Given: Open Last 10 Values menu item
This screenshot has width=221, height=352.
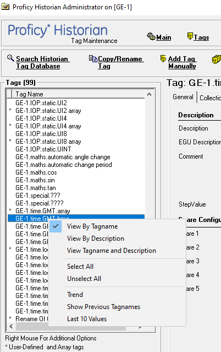Looking at the screenshot, I should coord(87,319).
